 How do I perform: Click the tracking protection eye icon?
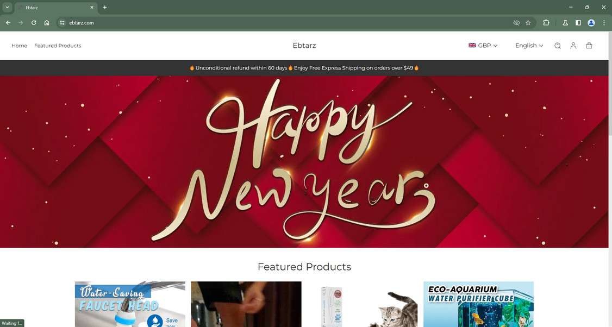(516, 23)
